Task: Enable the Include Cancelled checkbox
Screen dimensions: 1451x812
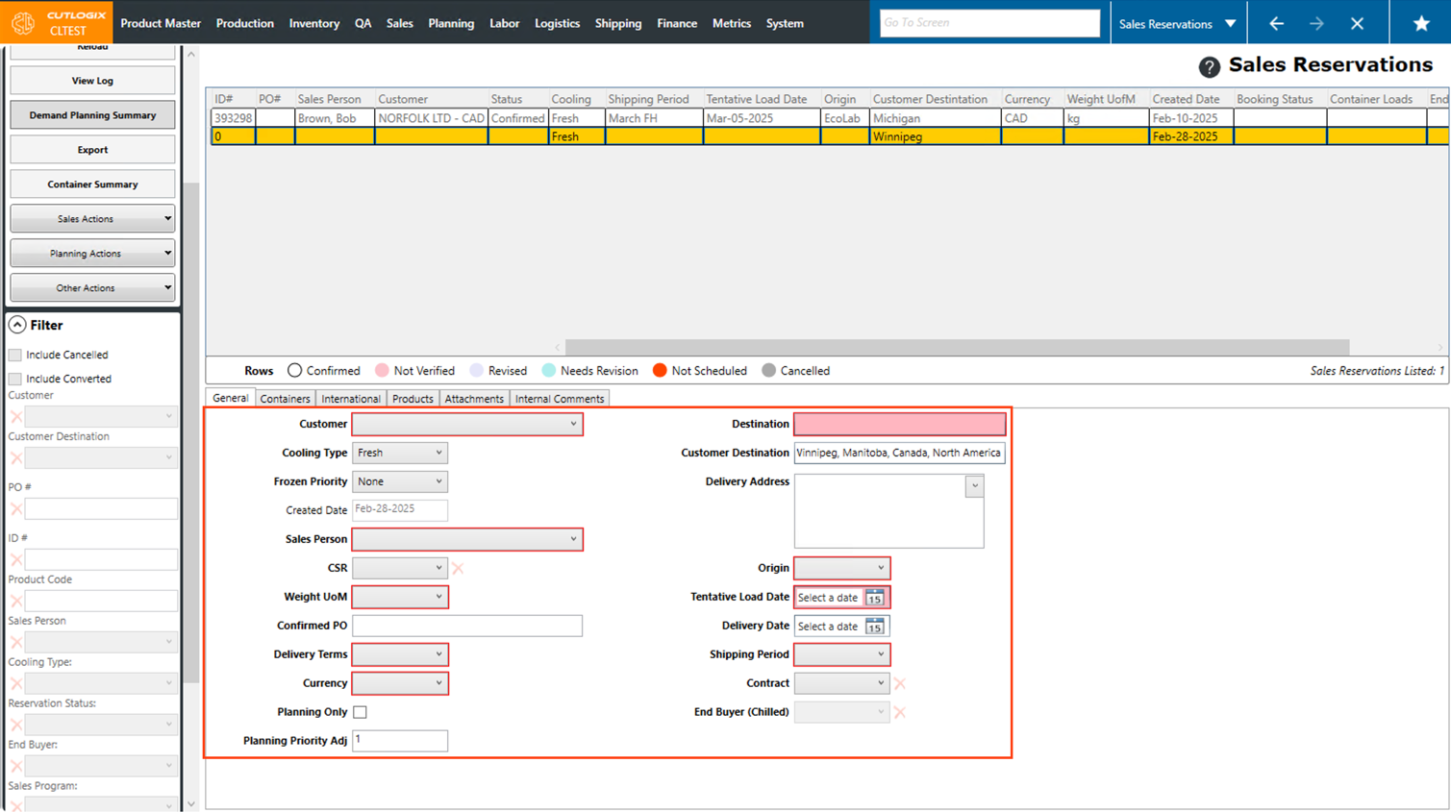Action: pos(15,355)
